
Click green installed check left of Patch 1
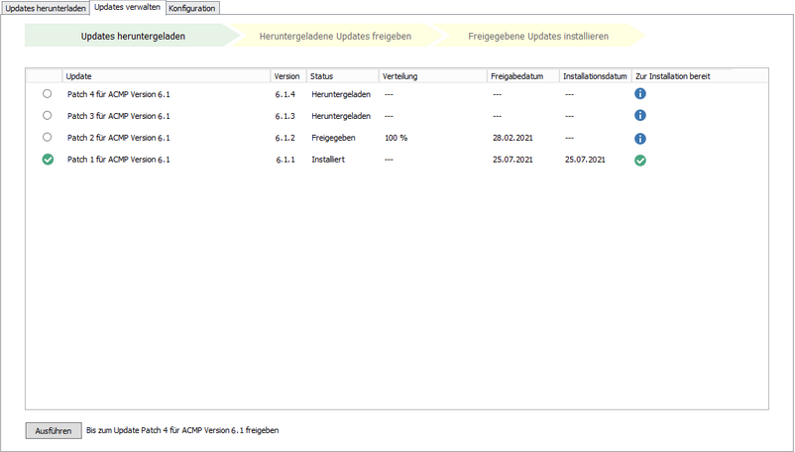point(48,160)
